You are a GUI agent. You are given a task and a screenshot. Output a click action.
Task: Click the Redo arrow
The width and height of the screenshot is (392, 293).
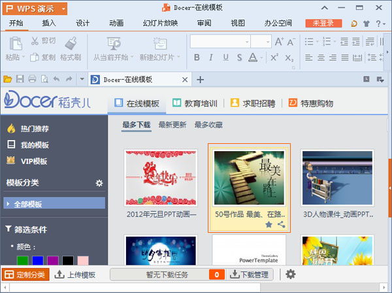coord(69,79)
